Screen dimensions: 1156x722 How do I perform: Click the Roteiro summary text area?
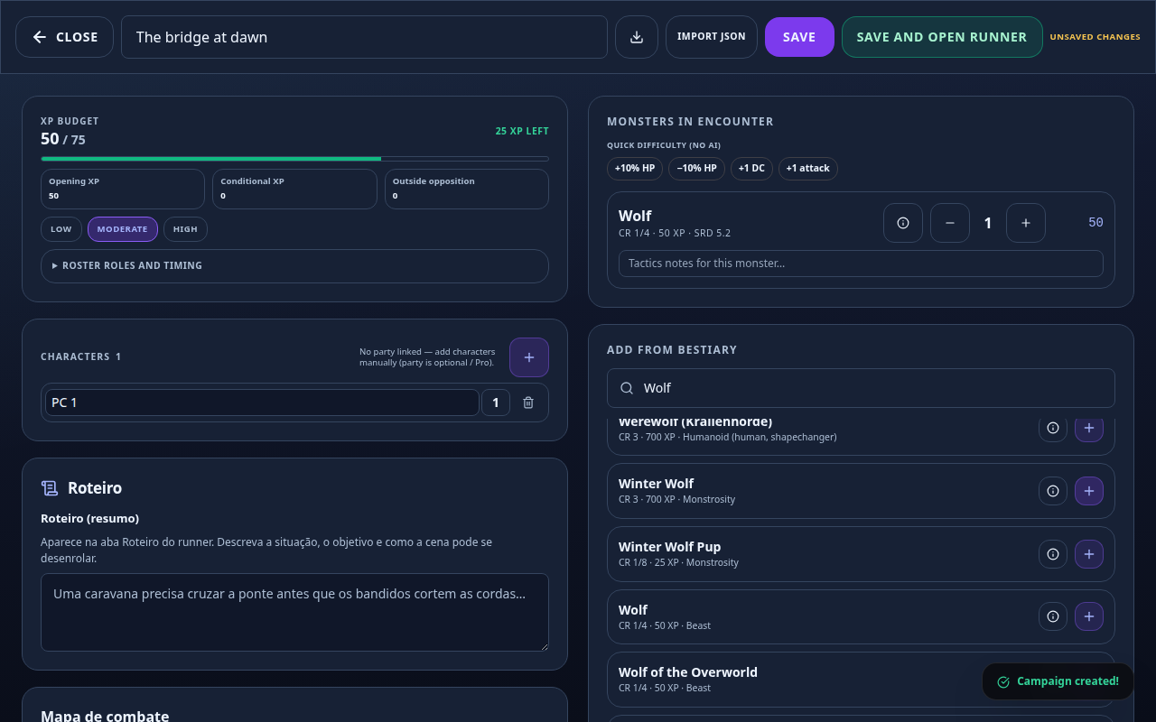pos(294,612)
